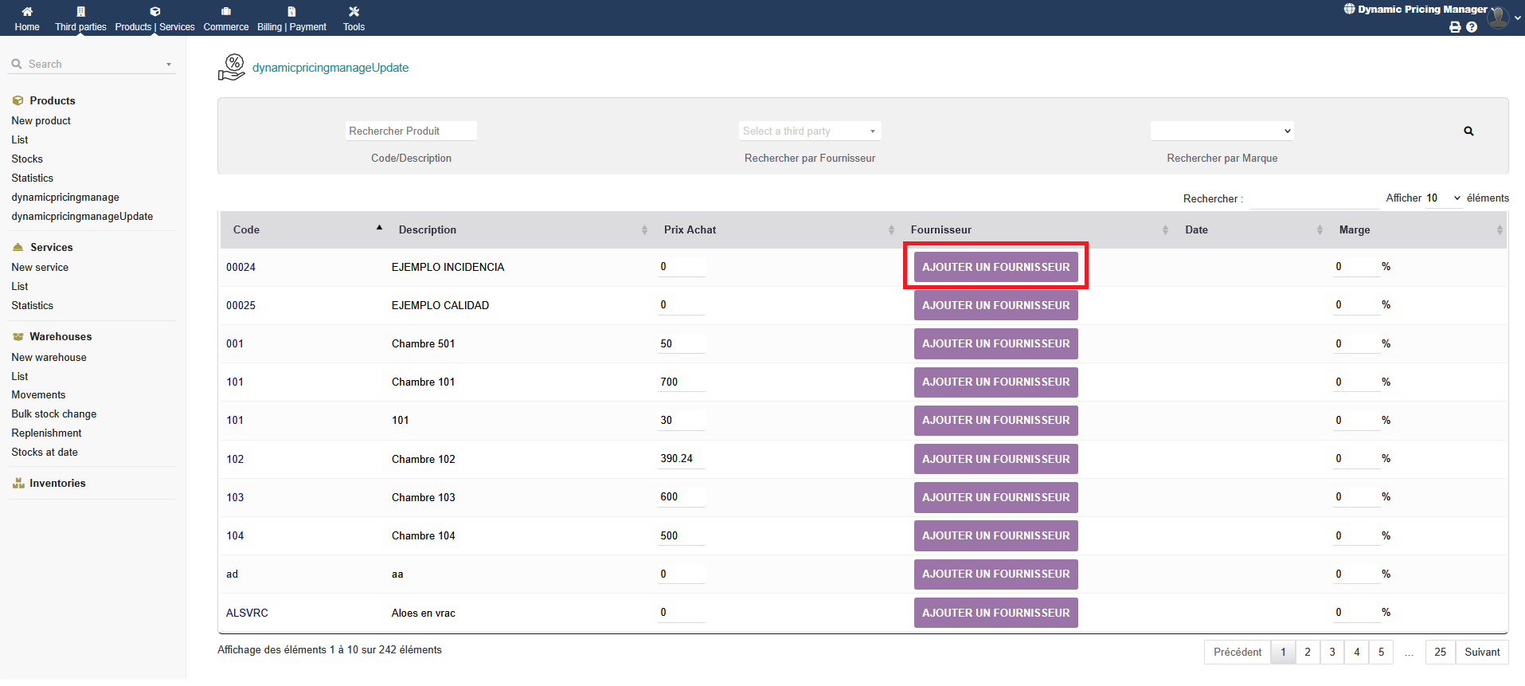The height and width of the screenshot is (686, 1525).
Task: Click the Marge field for Chambre 104
Action: 1355,535
